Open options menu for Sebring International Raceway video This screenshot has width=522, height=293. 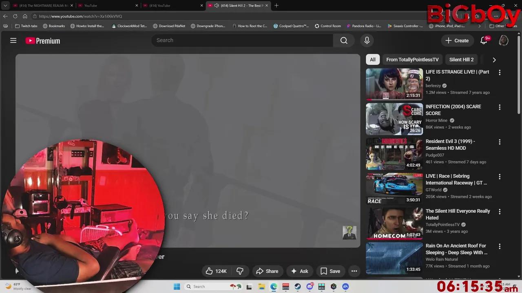(500, 177)
